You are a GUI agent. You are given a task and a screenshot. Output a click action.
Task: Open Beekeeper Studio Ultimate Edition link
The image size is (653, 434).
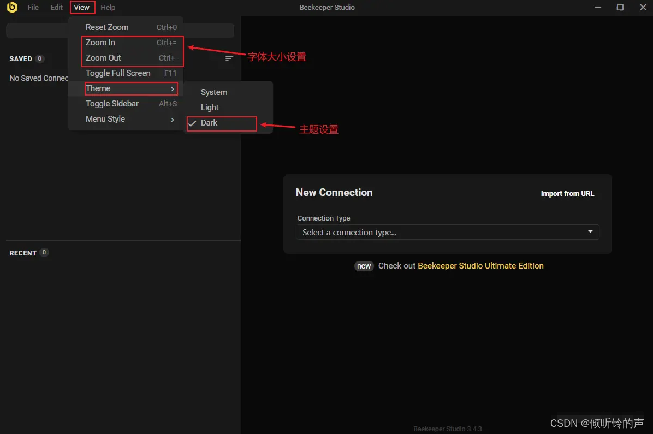click(x=480, y=266)
